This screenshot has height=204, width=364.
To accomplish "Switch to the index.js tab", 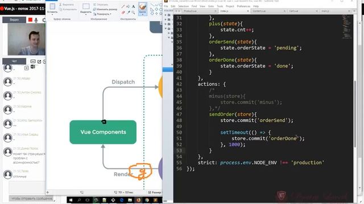I will [234, 11].
